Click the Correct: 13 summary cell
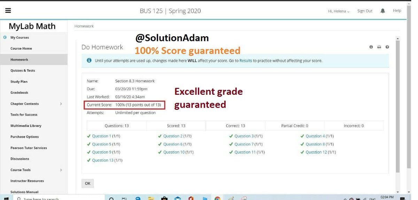 coord(235,126)
